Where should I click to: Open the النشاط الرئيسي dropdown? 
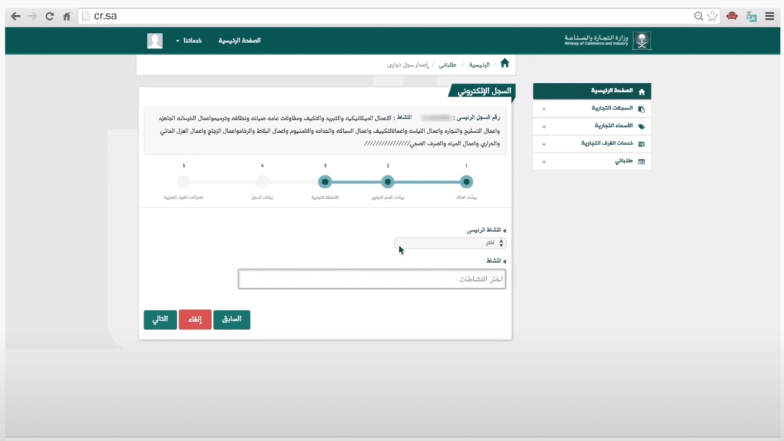click(450, 243)
